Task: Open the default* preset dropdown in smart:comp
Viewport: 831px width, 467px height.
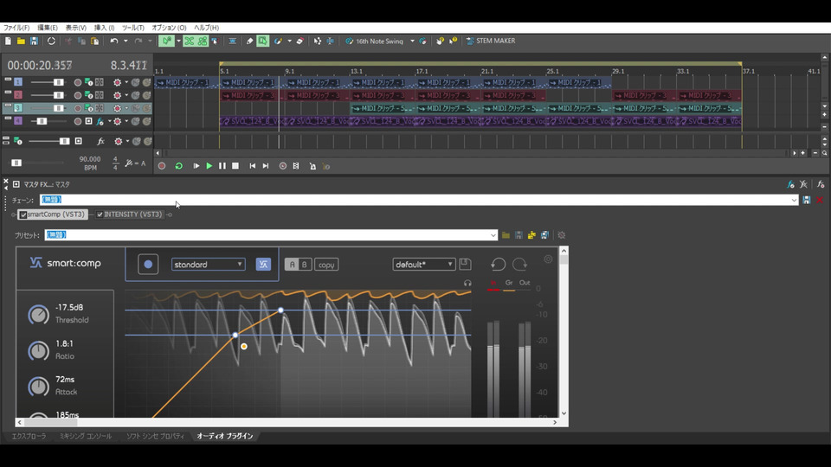Action: [x=423, y=265]
